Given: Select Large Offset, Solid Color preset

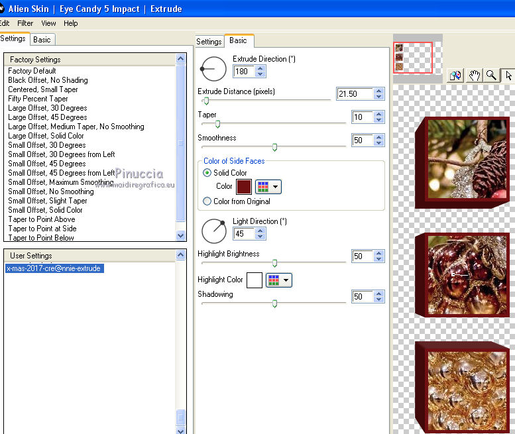Looking at the screenshot, I should coord(46,136).
